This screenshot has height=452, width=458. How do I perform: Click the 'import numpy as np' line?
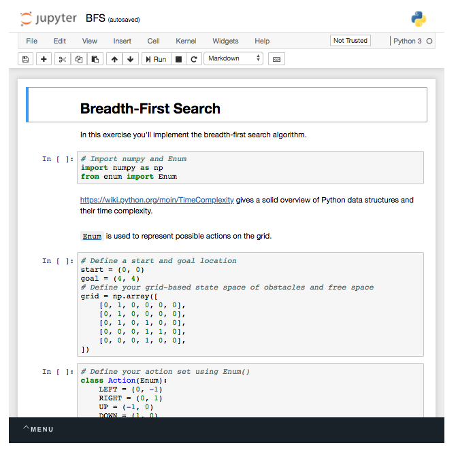(x=122, y=168)
